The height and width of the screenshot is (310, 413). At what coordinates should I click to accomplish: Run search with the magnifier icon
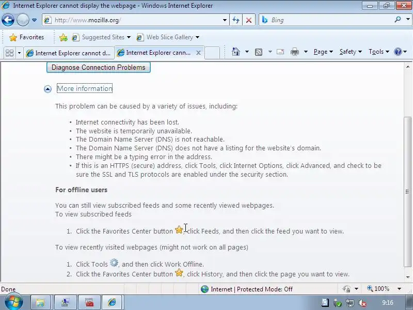[x=398, y=20]
